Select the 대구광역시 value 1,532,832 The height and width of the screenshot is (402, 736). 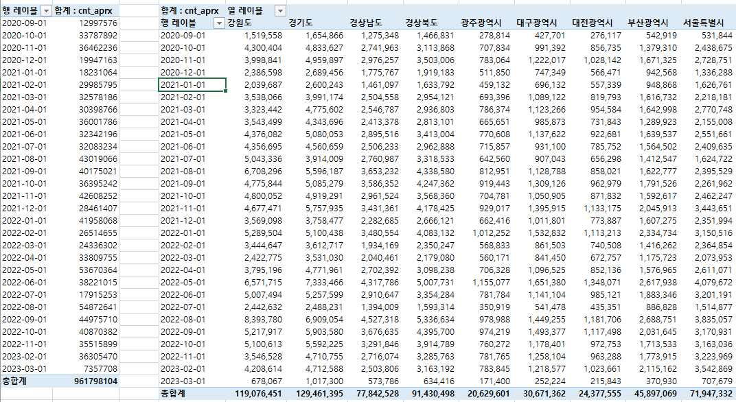coord(547,233)
